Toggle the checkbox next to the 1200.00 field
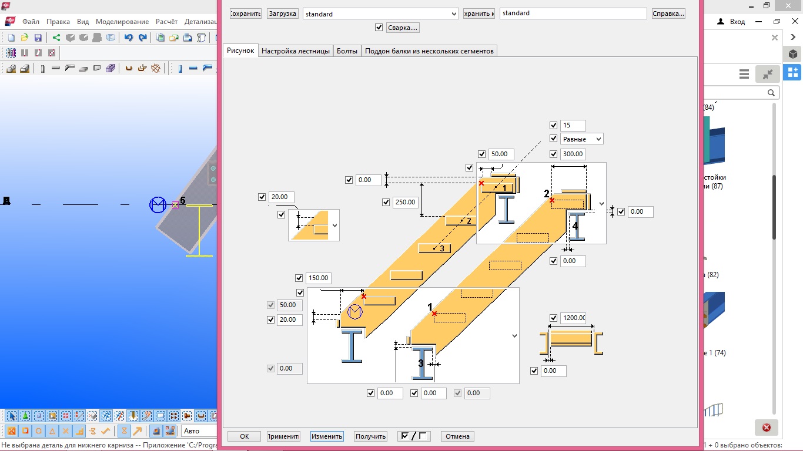The width and height of the screenshot is (803, 451). pos(553,318)
